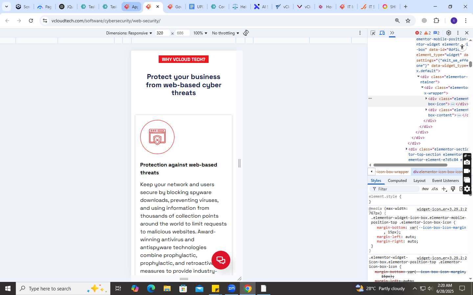Click the Protection against web-based threats heading

179,169
